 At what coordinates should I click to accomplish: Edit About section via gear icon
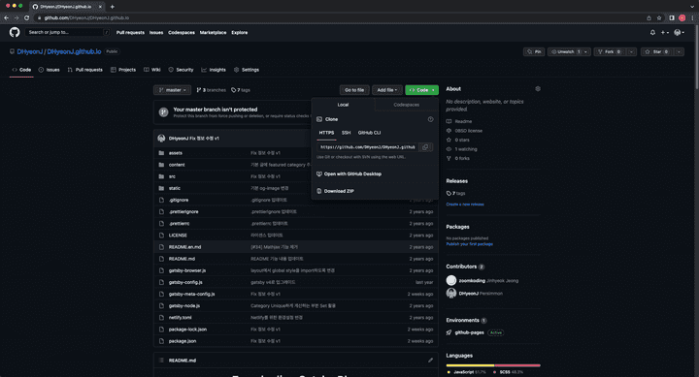(538, 89)
